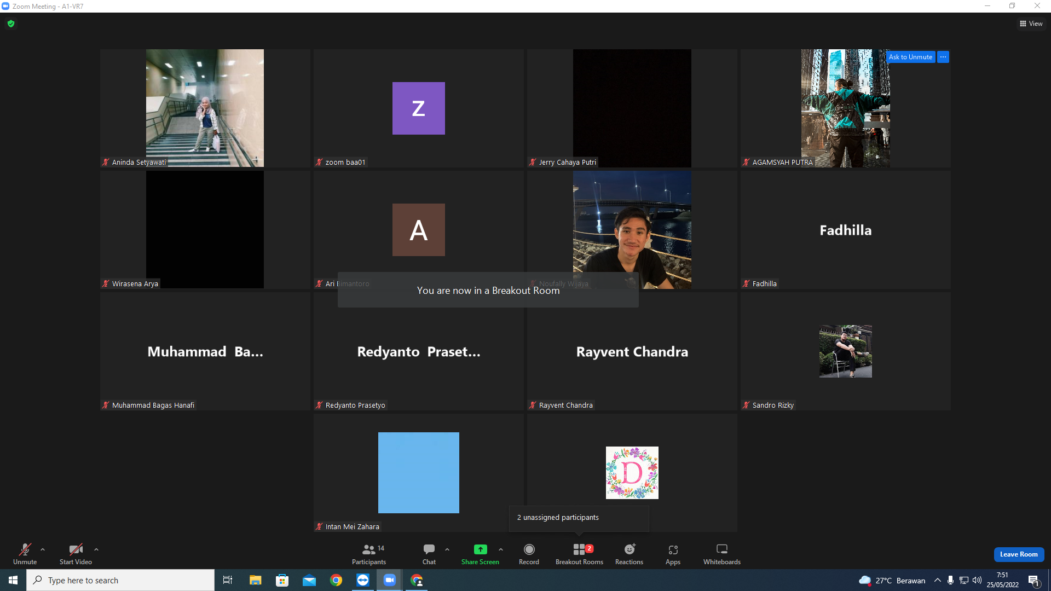Click the Redyanto Prasetyo name label
The height and width of the screenshot is (591, 1051).
tap(355, 405)
